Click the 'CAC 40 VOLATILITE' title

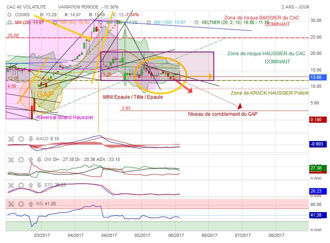pos(26,7)
